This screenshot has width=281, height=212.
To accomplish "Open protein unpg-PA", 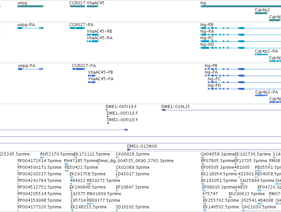I will tap(31, 69).
